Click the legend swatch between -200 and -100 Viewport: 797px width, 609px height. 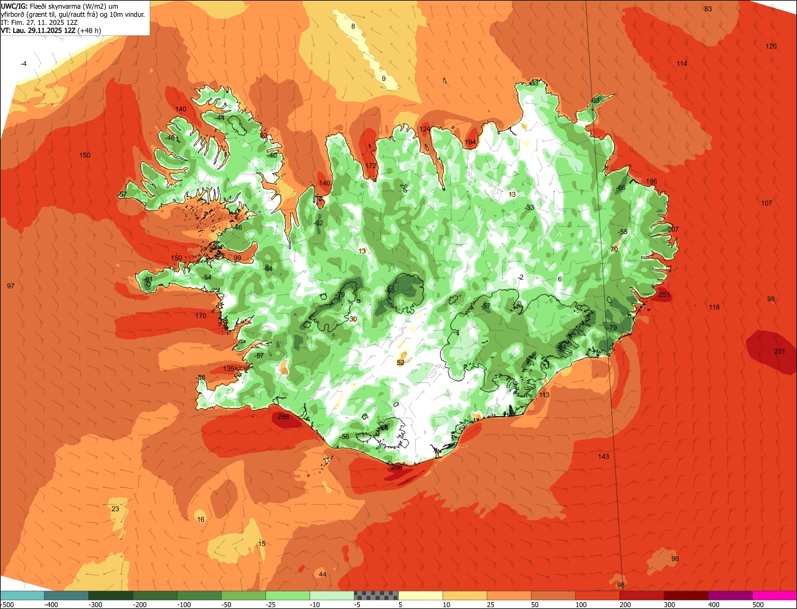(155, 595)
